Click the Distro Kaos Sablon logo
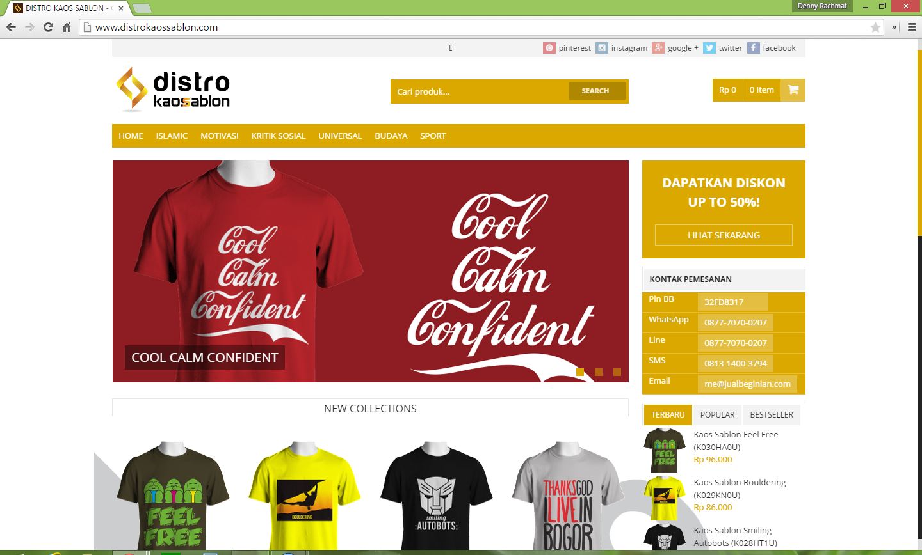The width and height of the screenshot is (922, 555). coord(172,88)
